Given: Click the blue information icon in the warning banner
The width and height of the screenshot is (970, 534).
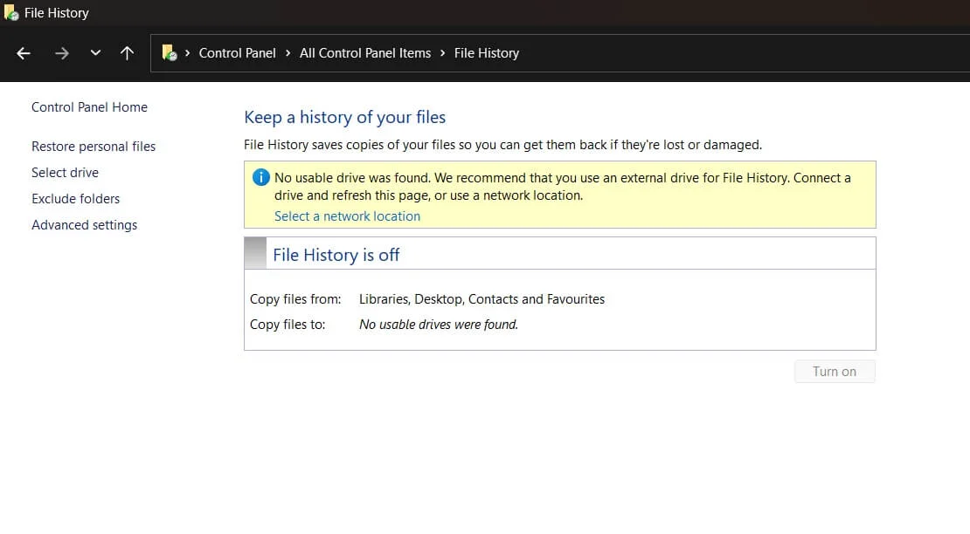Looking at the screenshot, I should (x=260, y=177).
